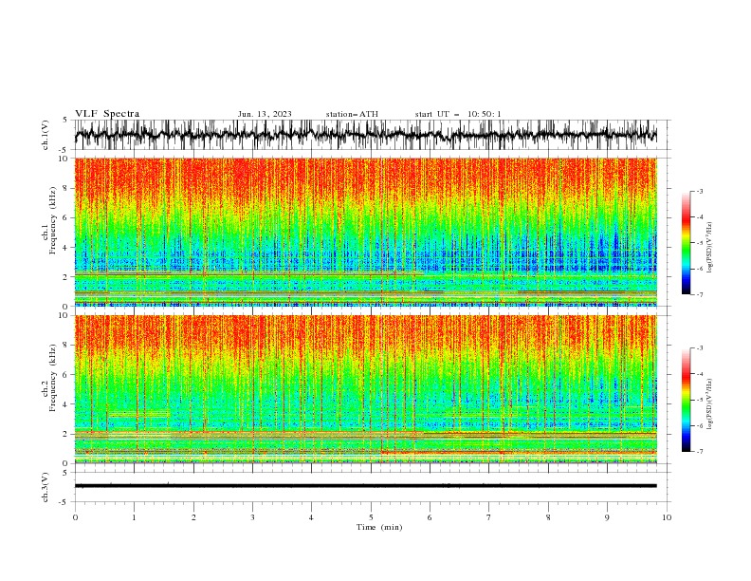Click the ch.2 spectrogram panel

point(365,389)
